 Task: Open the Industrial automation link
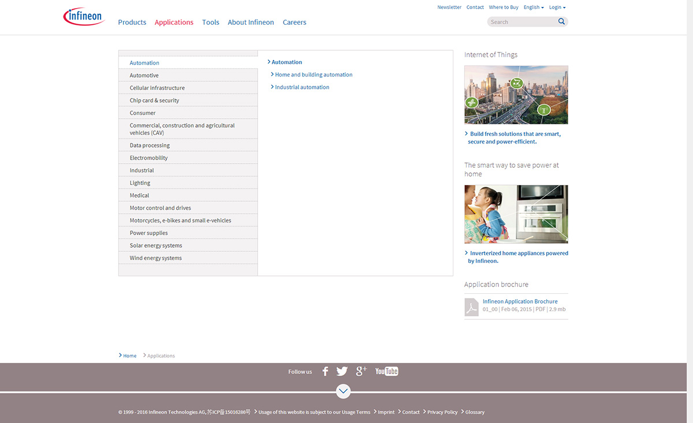[x=302, y=88]
